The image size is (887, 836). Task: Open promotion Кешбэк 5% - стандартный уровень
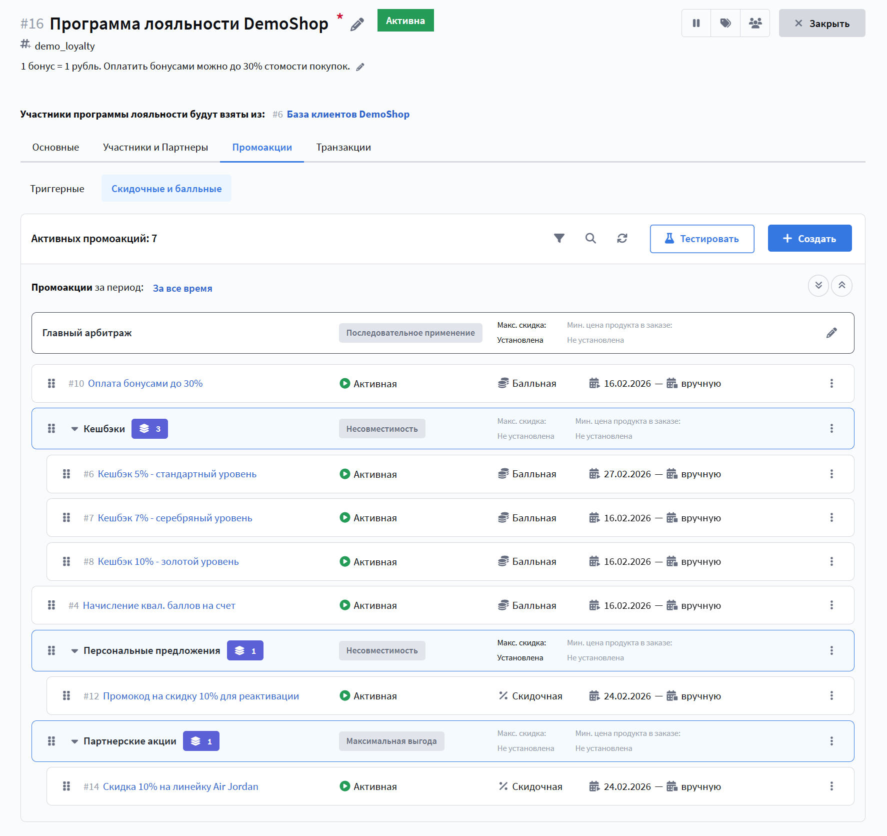[177, 474]
